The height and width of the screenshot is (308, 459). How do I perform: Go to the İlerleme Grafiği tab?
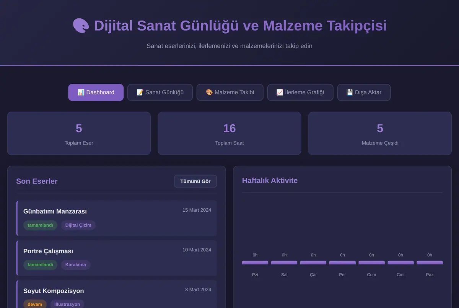[x=300, y=92]
